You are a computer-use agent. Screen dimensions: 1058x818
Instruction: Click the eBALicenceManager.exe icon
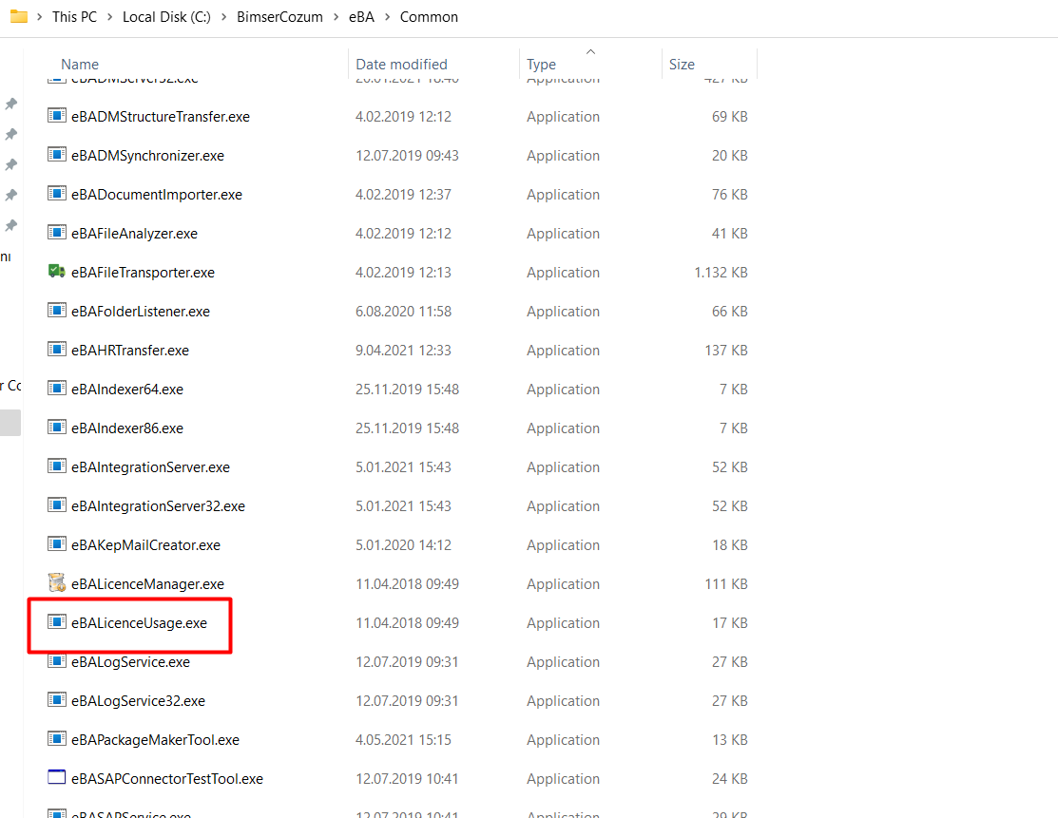click(57, 583)
